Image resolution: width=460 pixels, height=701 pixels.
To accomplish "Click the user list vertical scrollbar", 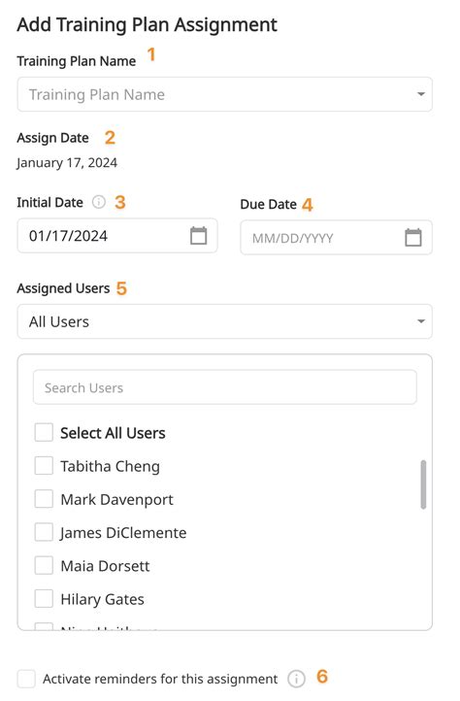I will [x=423, y=484].
